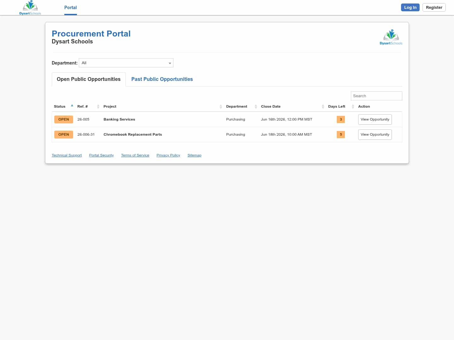The height and width of the screenshot is (340, 454).
Task: Click the Project column header label
Action: click(x=110, y=107)
